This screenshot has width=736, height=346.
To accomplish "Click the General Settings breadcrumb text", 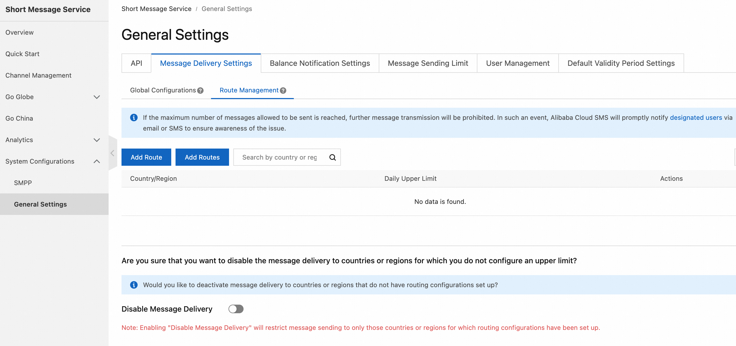I will [227, 9].
